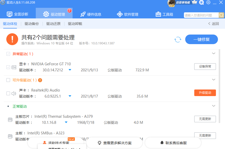Click the Intel(R) SMBus - A323 name
The width and height of the screenshot is (225, 149).
tap(46, 133)
